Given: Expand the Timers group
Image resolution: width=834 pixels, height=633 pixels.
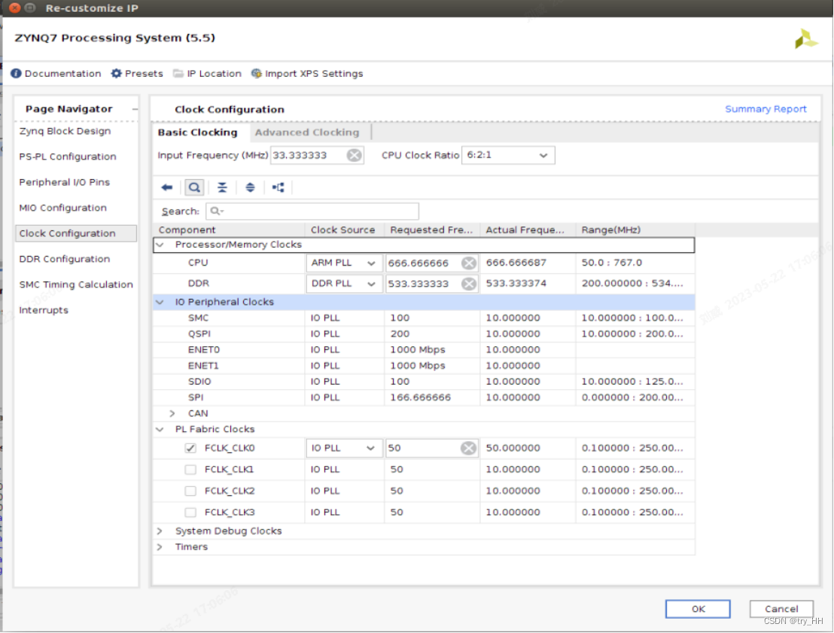Looking at the screenshot, I should 160,547.
